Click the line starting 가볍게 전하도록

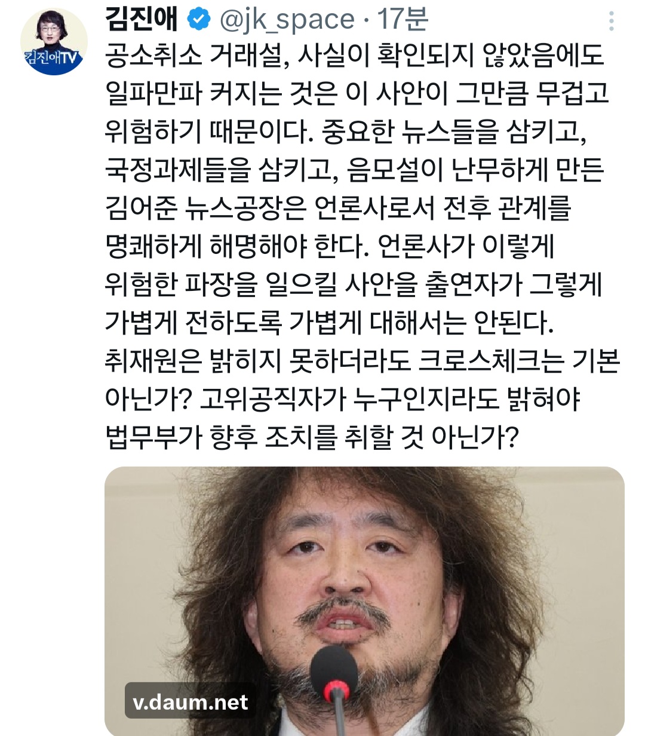[x=330, y=323]
